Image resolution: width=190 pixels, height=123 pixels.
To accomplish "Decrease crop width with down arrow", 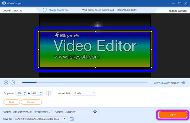I will (x=25, y=94).
